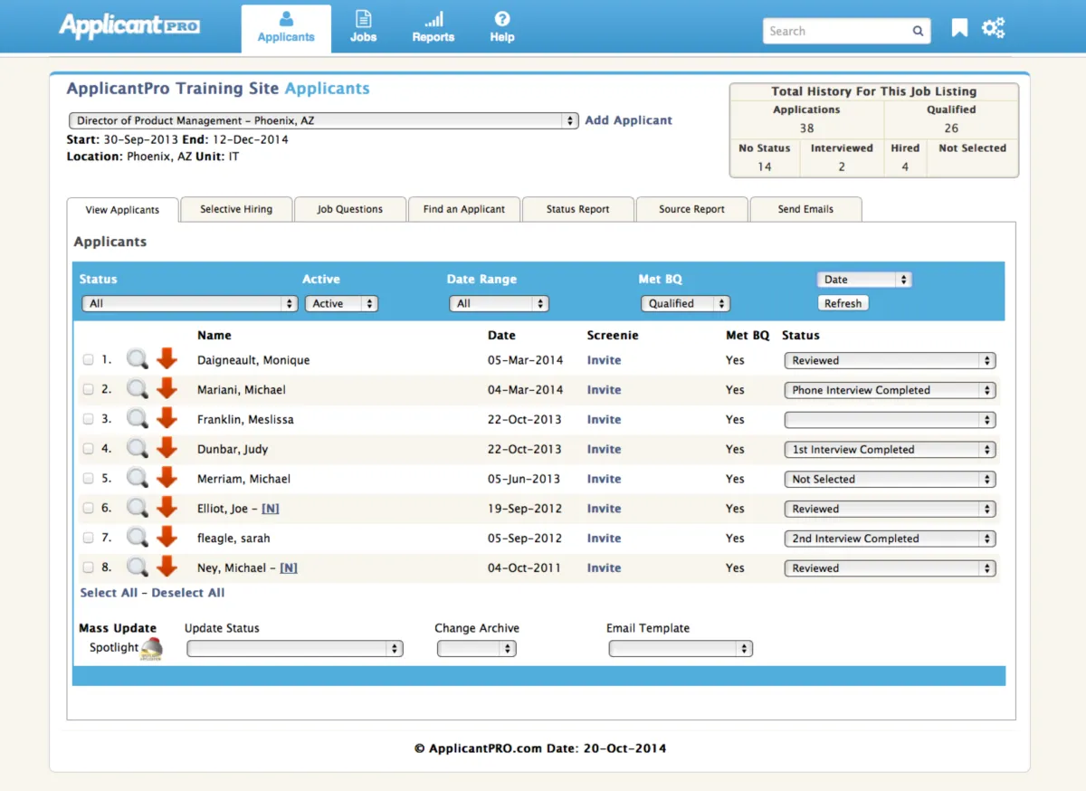Screen dimensions: 1086x791
Task: Click the bookmark icon in header
Action: pyautogui.click(x=959, y=29)
